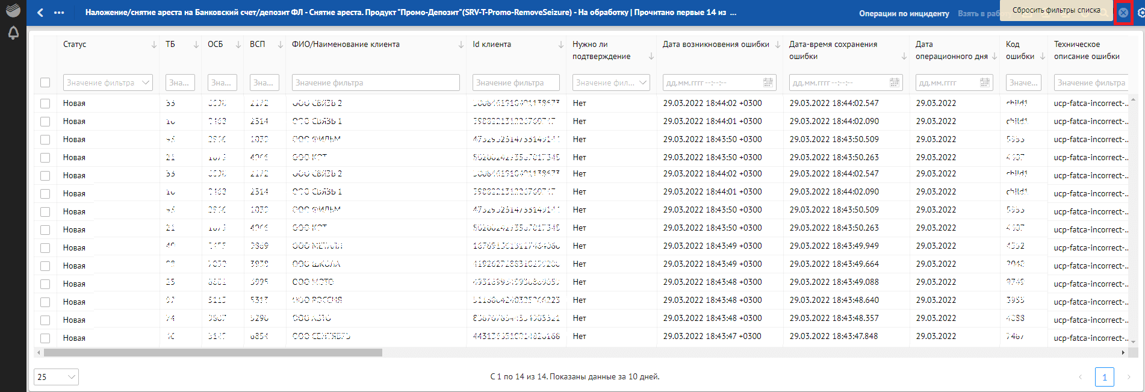Check the first row with ООО СВЯЗЬ 2
Viewport: 1145px width, 392px height.
[x=45, y=104]
